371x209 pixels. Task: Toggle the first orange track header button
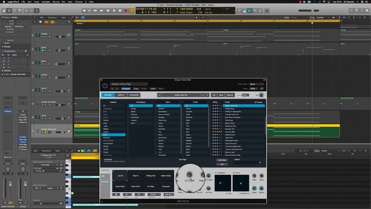pos(46,22)
